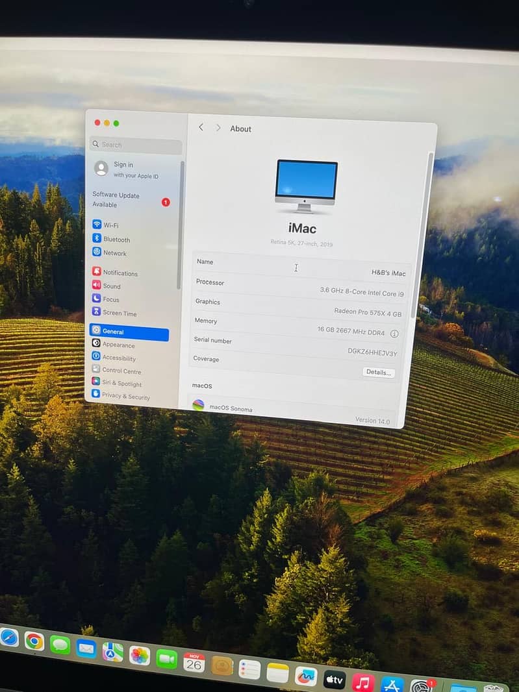
Task: Open Safari in the Dock
Action: click(x=8, y=637)
